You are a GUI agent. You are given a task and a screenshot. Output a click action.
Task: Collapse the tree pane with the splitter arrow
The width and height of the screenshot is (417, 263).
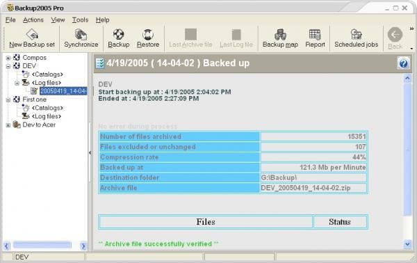[x=90, y=152]
